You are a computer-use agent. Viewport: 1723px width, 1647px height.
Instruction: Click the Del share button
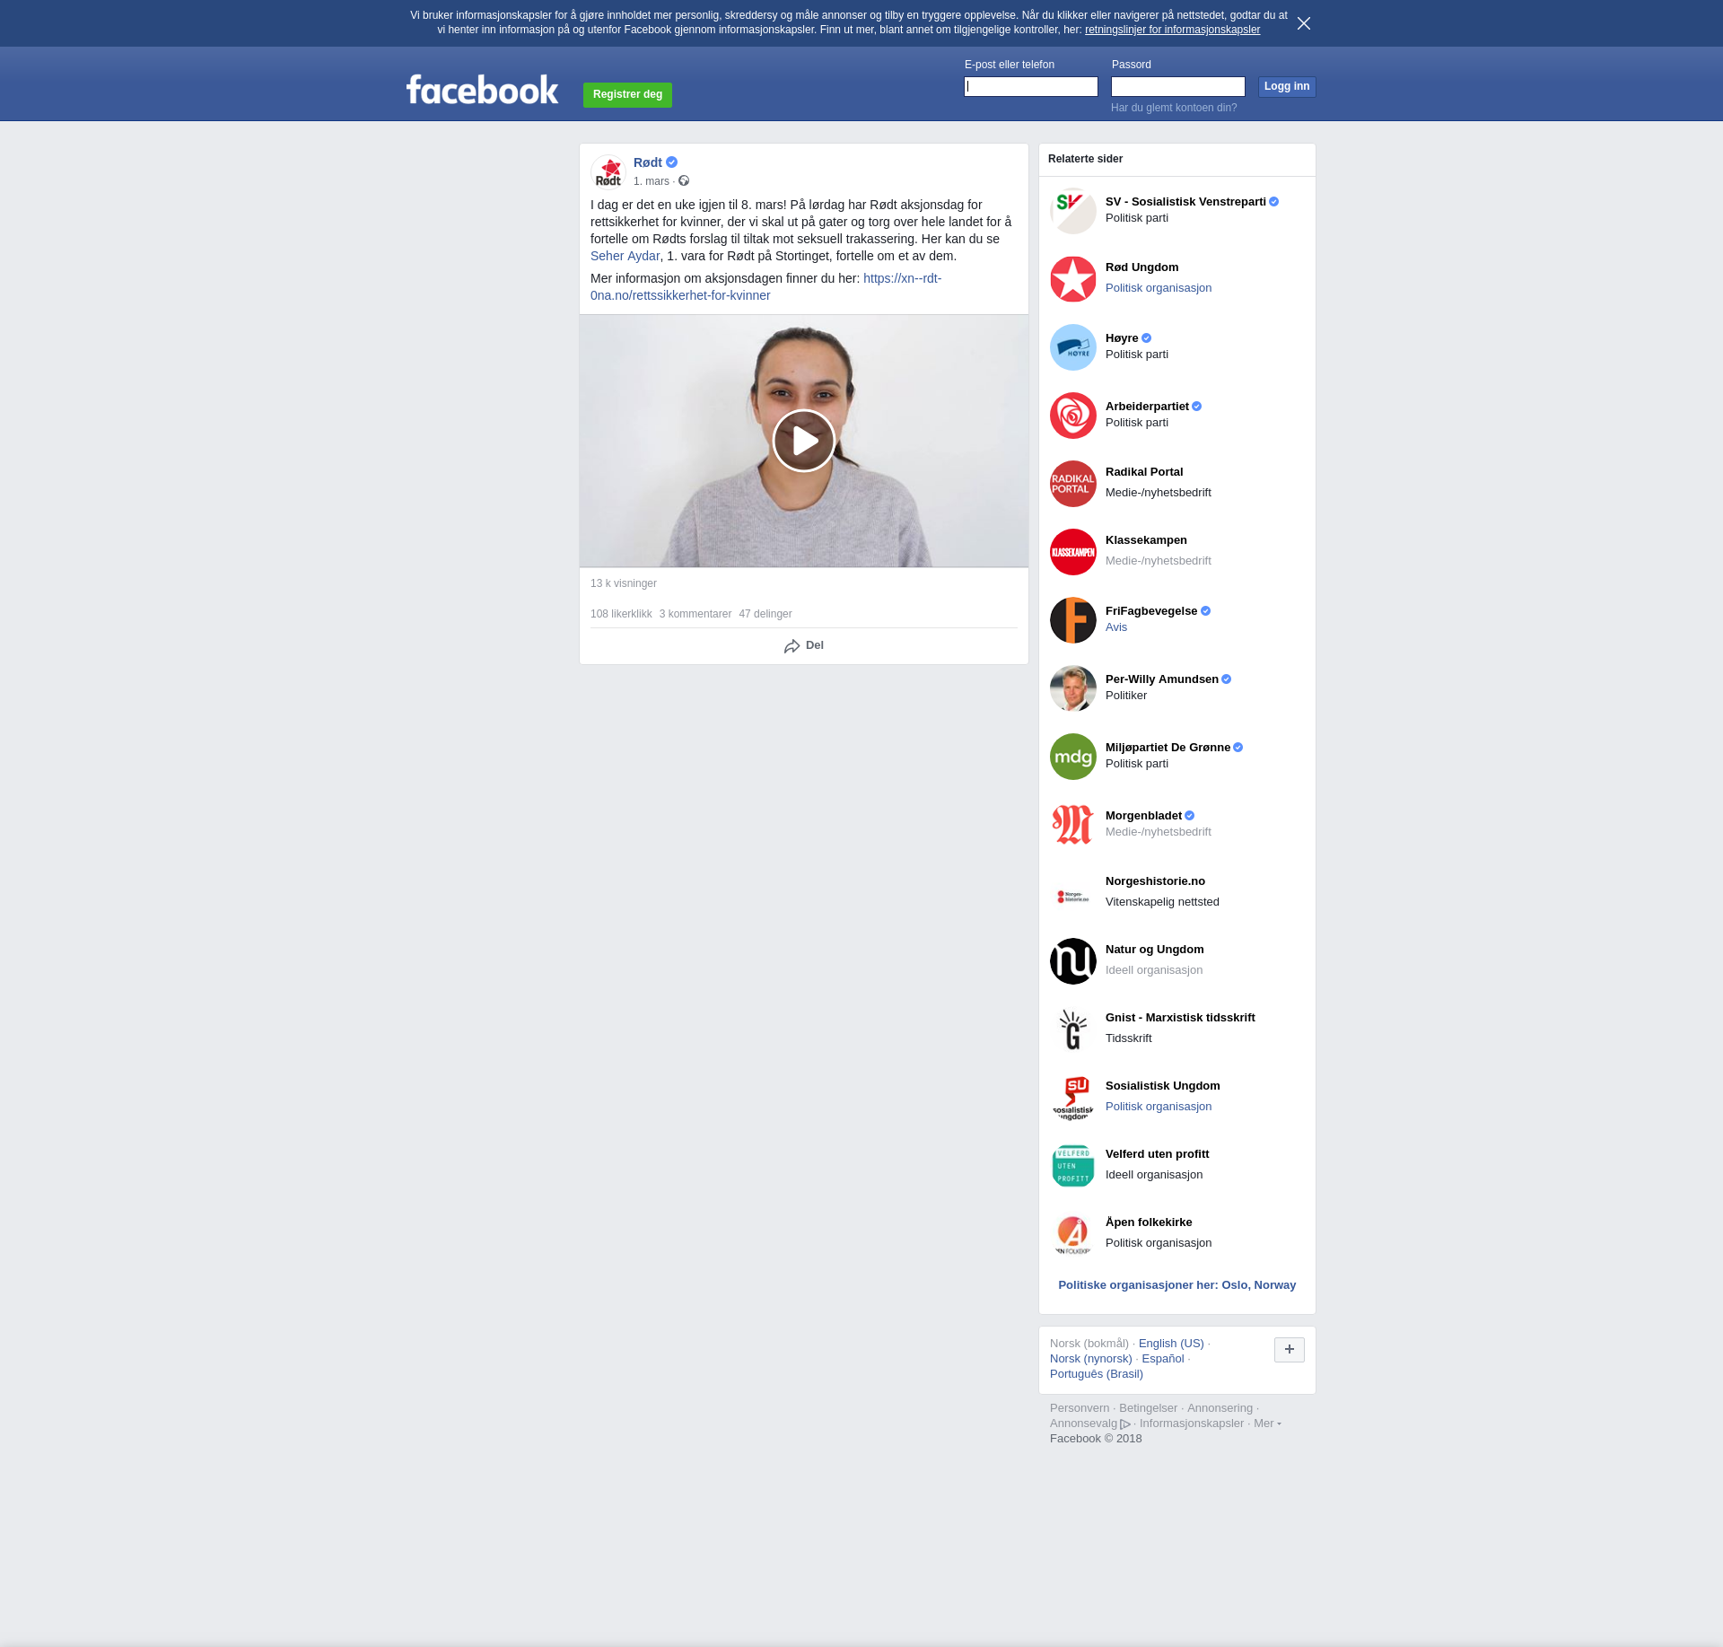tap(804, 645)
